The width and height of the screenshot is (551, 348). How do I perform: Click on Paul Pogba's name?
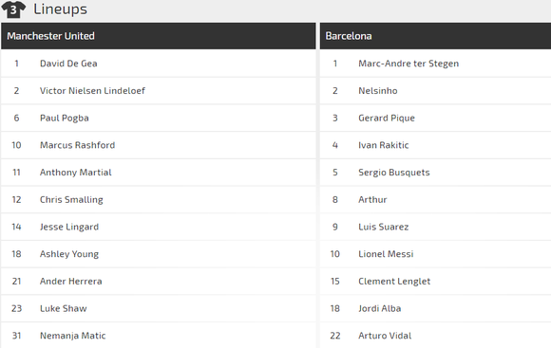(x=65, y=118)
